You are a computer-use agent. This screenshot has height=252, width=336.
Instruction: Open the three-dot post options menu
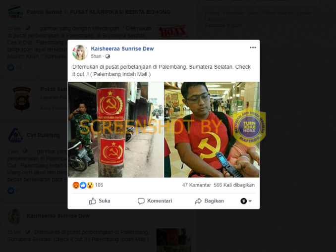point(253,48)
